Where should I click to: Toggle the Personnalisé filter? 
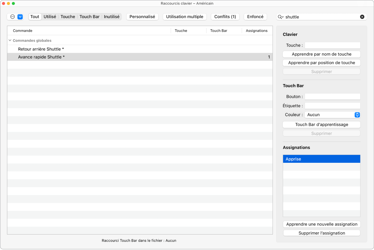142,17
